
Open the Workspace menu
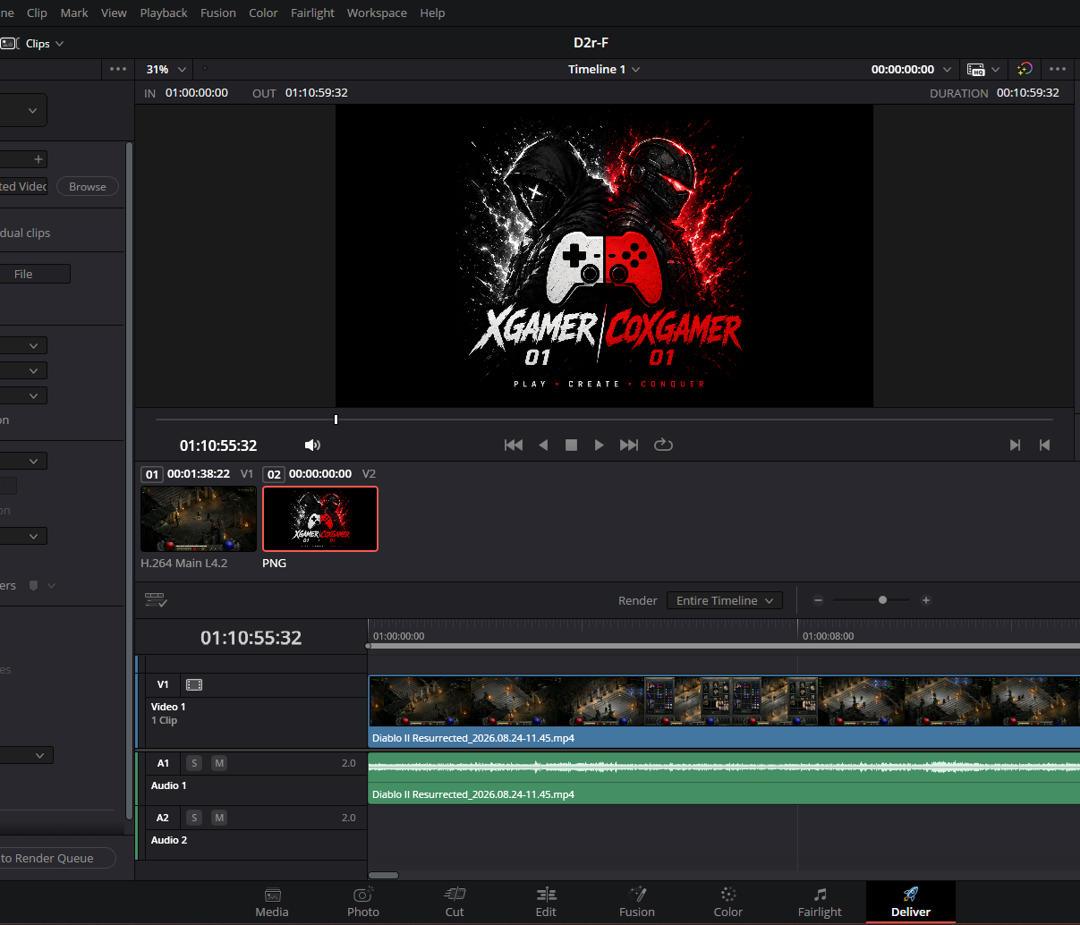[377, 13]
